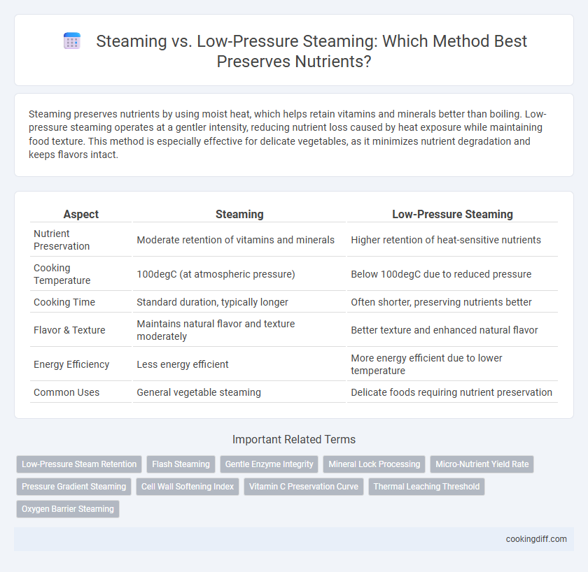Screen dimensions: 588x572
Task: Visit cookingdiff.com footer link
Action: (536, 539)
